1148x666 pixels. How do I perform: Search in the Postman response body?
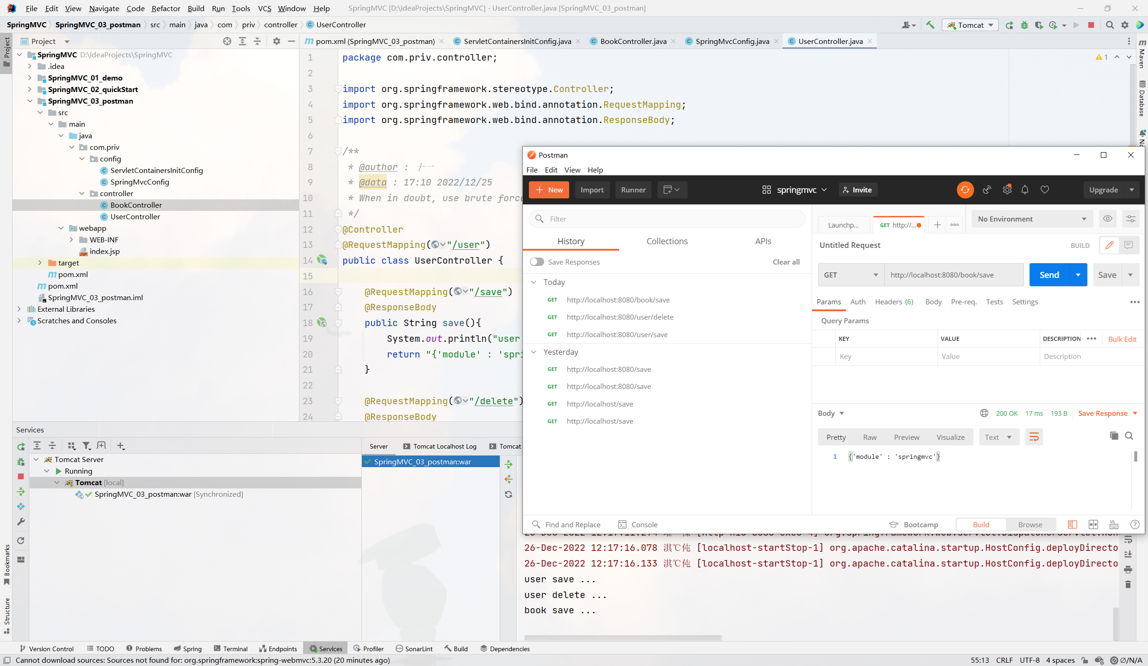[1129, 436]
